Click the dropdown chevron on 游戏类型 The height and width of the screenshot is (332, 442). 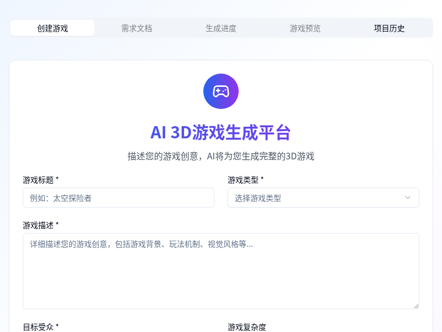coord(408,198)
